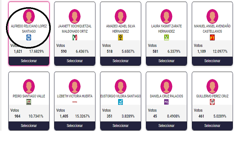Click the green Verde party logo

coord(166,38)
